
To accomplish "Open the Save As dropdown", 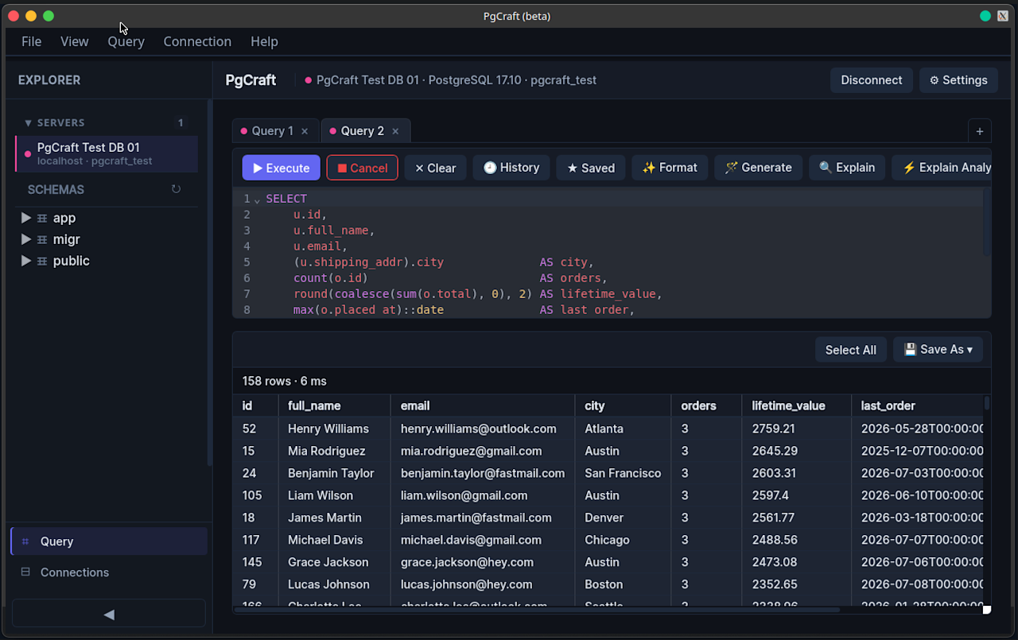I will (938, 350).
